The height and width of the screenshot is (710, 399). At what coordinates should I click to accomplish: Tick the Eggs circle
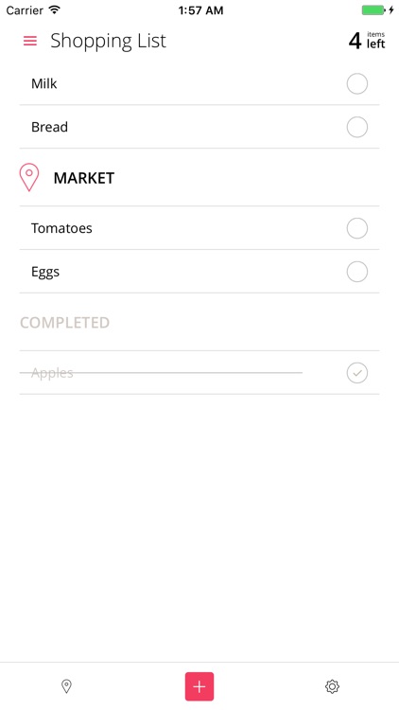point(357,272)
